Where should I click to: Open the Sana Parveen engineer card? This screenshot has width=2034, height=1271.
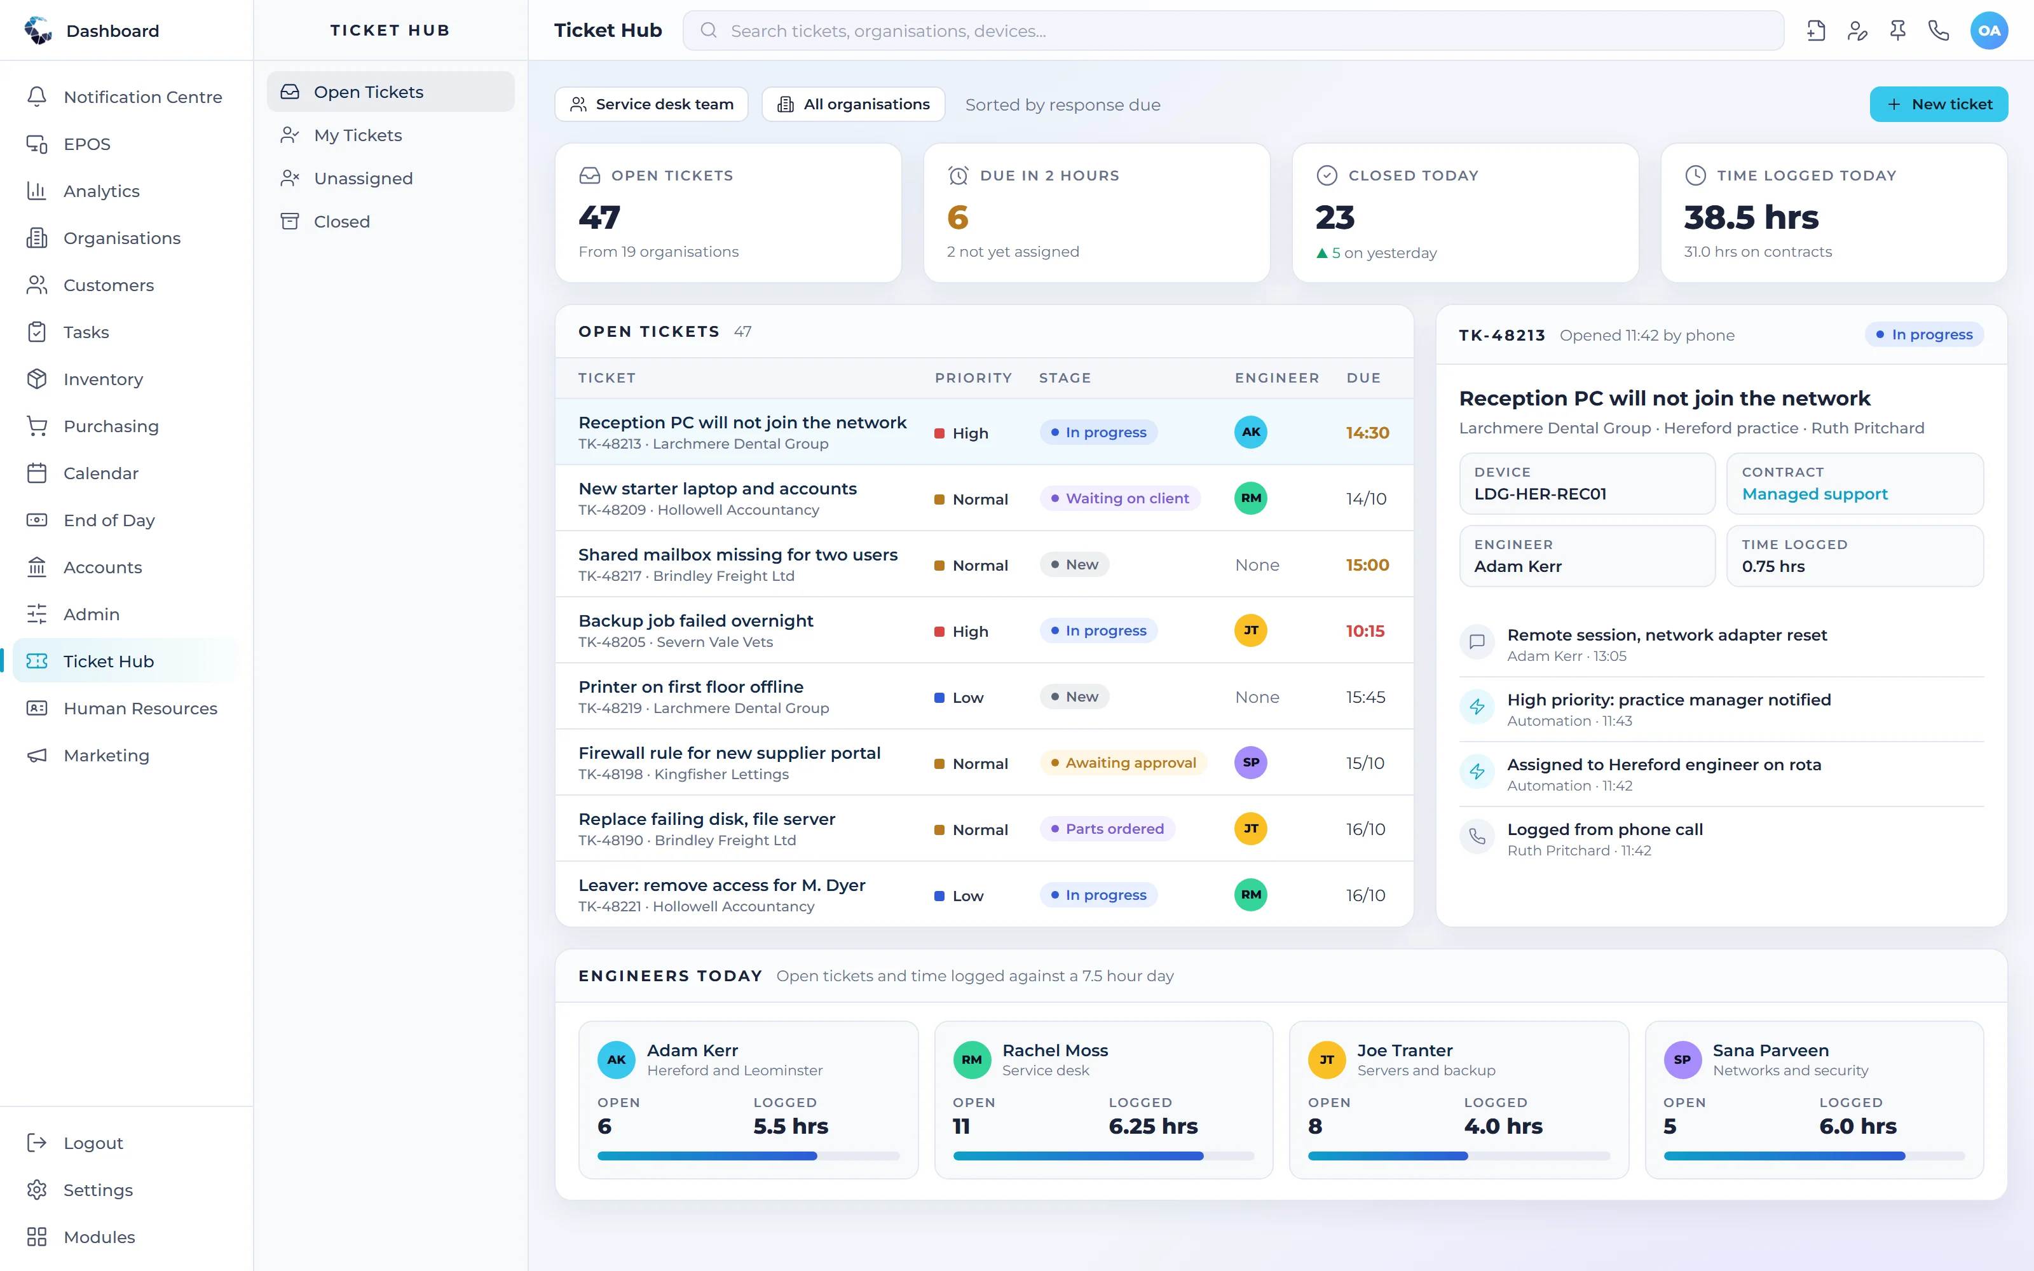coord(1814,1099)
